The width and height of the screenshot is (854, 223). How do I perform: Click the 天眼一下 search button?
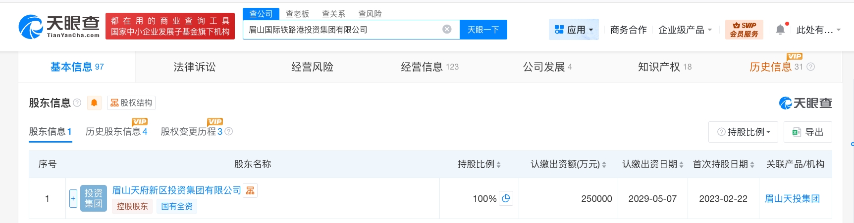coord(483,30)
